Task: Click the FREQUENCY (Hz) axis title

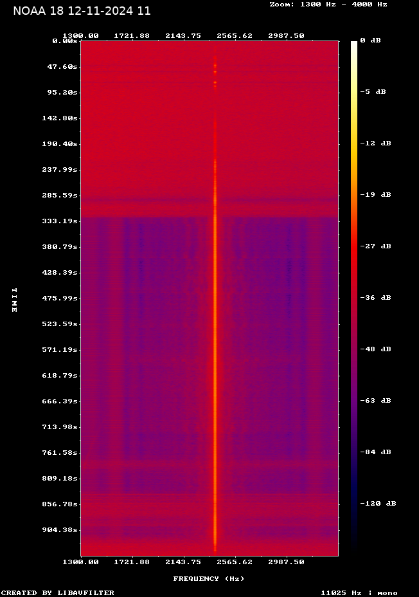Action: tap(209, 579)
